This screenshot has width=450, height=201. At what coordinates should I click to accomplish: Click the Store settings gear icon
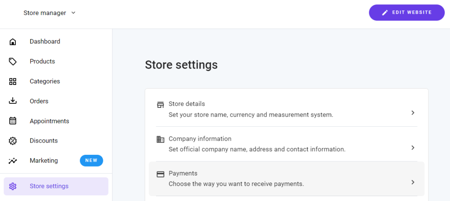click(x=13, y=186)
